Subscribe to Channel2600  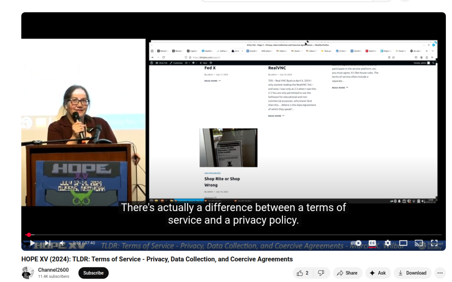(93, 273)
